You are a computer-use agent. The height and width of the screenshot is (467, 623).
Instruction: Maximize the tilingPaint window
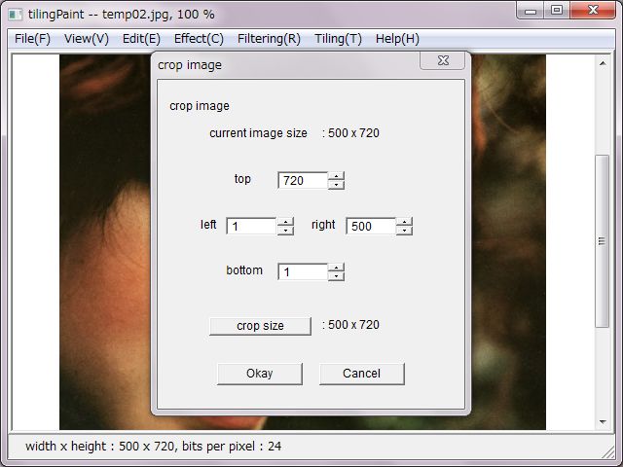coord(557,11)
